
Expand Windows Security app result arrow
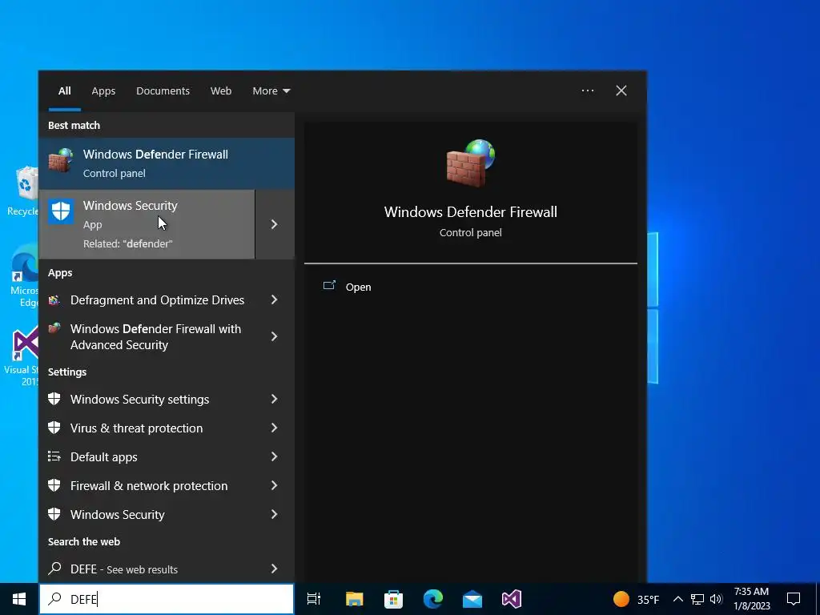[x=275, y=224]
